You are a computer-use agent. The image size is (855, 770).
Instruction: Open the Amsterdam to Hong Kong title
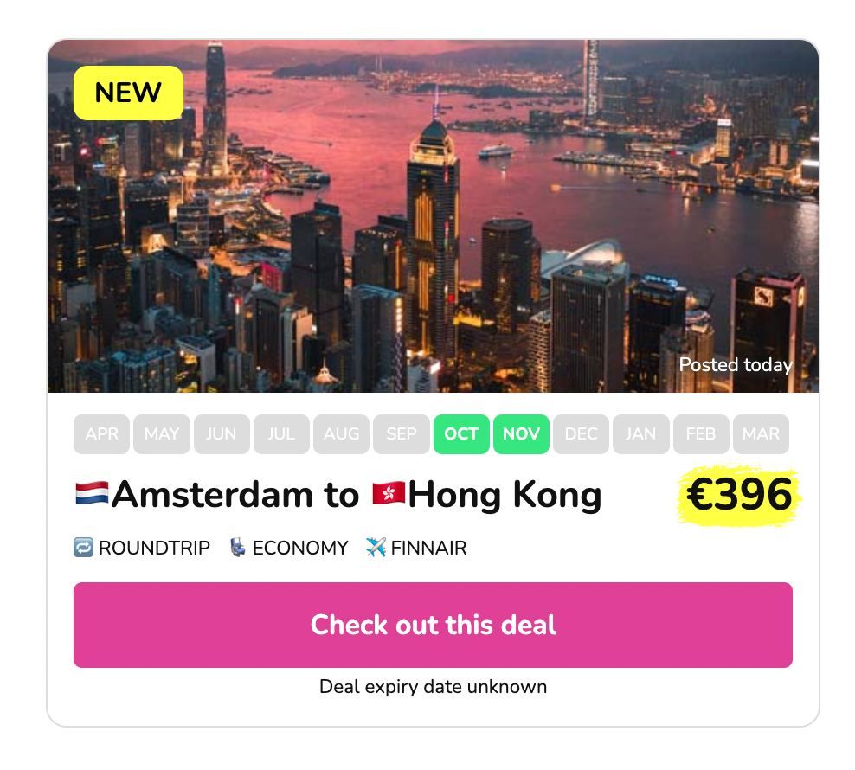338,494
